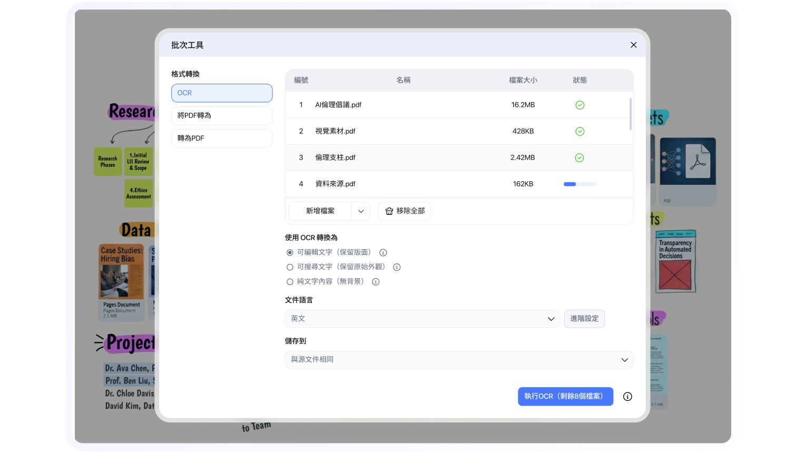The height and width of the screenshot is (452, 805).
Task: Click the 狀態 column header
Action: [x=580, y=80]
